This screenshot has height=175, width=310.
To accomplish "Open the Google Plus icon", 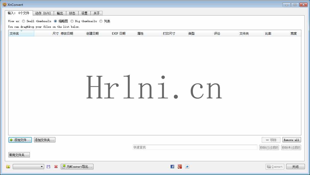I will (180, 167).
